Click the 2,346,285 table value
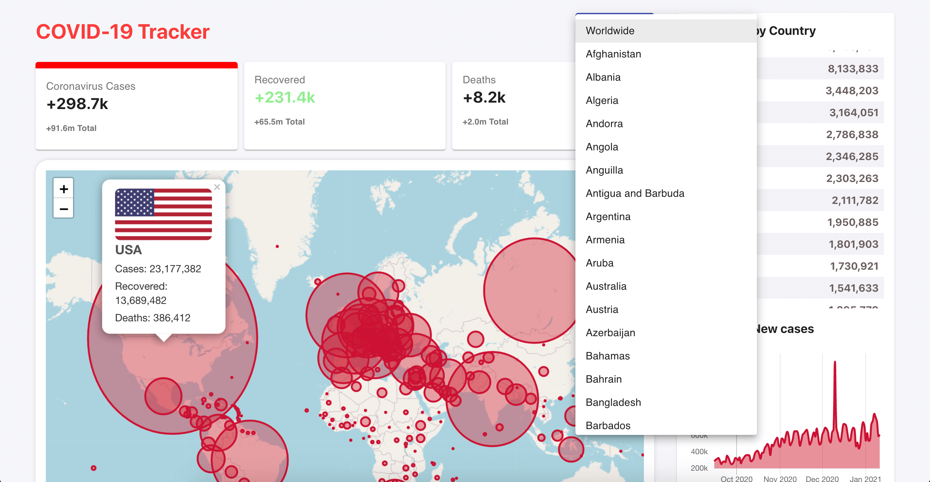Viewport: 930px width, 482px height. [x=852, y=156]
